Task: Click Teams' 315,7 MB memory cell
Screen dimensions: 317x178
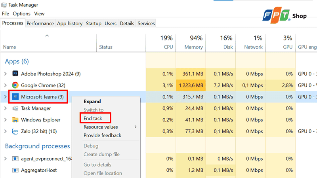Action: tap(191, 97)
